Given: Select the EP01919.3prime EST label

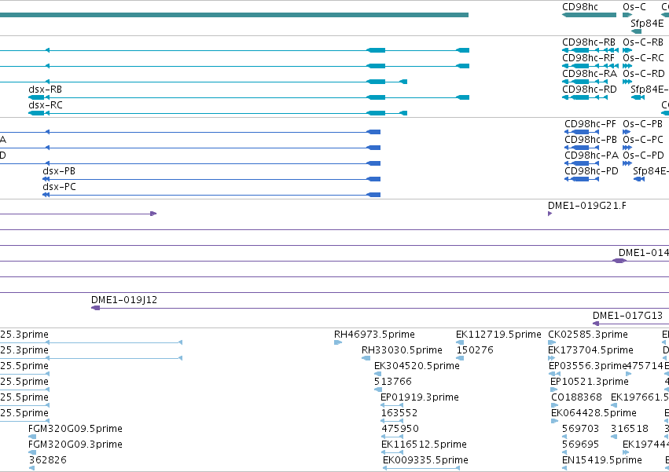Looking at the screenshot, I should 420,397.
